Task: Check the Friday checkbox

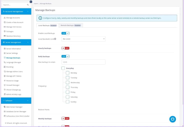Action: [x=67, y=92]
